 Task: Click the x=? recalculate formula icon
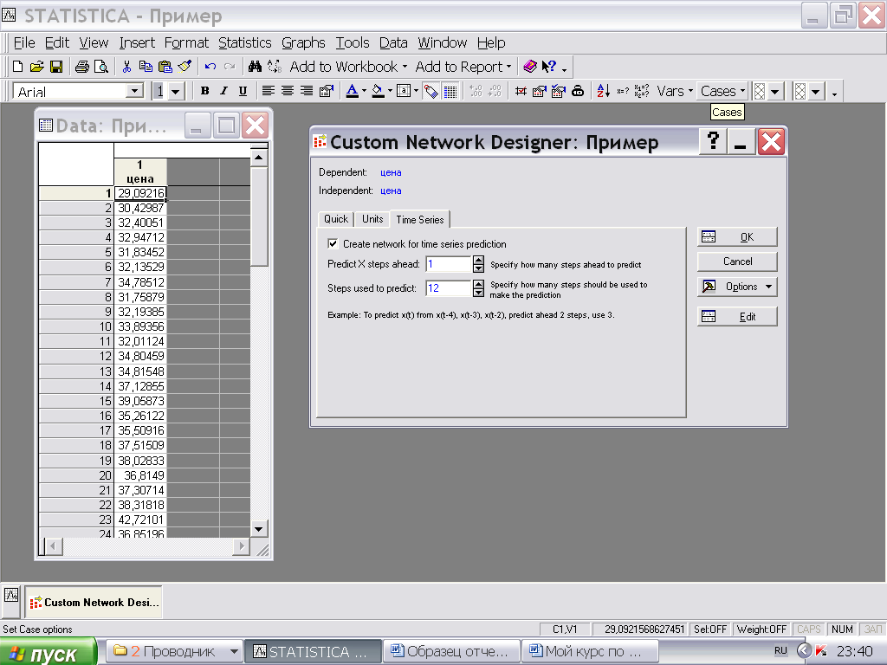pyautogui.click(x=623, y=91)
